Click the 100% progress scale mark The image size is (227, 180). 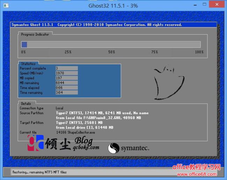(199, 52)
